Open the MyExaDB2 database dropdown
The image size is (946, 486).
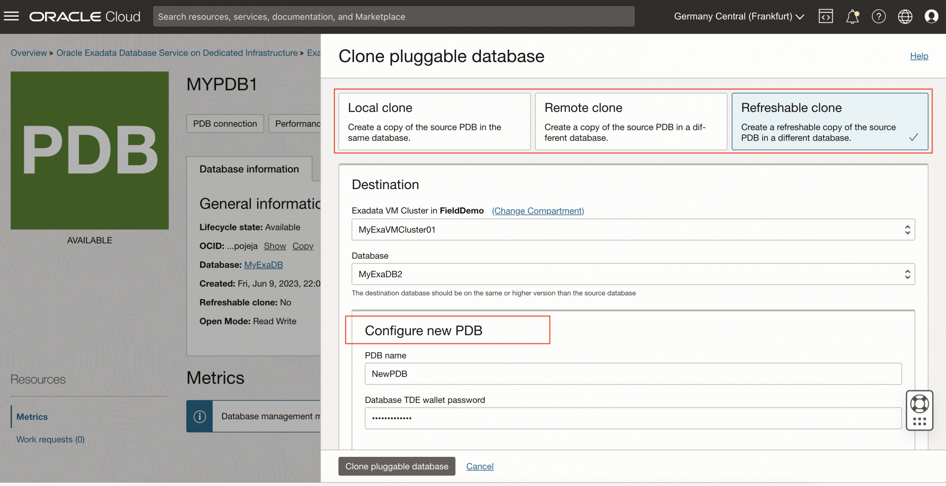(x=907, y=274)
